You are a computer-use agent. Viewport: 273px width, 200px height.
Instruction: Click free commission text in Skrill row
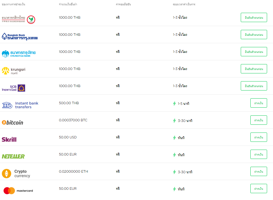click(x=118, y=137)
